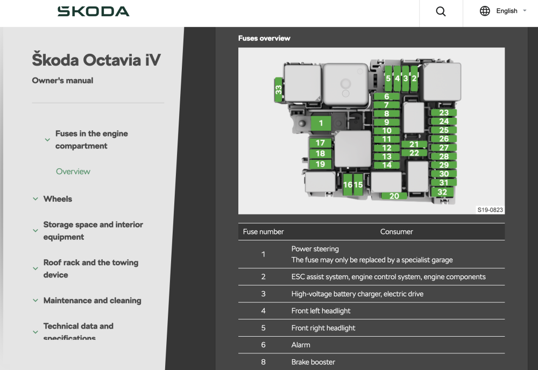This screenshot has height=370, width=538.
Task: Click fuse 20 label in diagram
Action: pos(394,196)
